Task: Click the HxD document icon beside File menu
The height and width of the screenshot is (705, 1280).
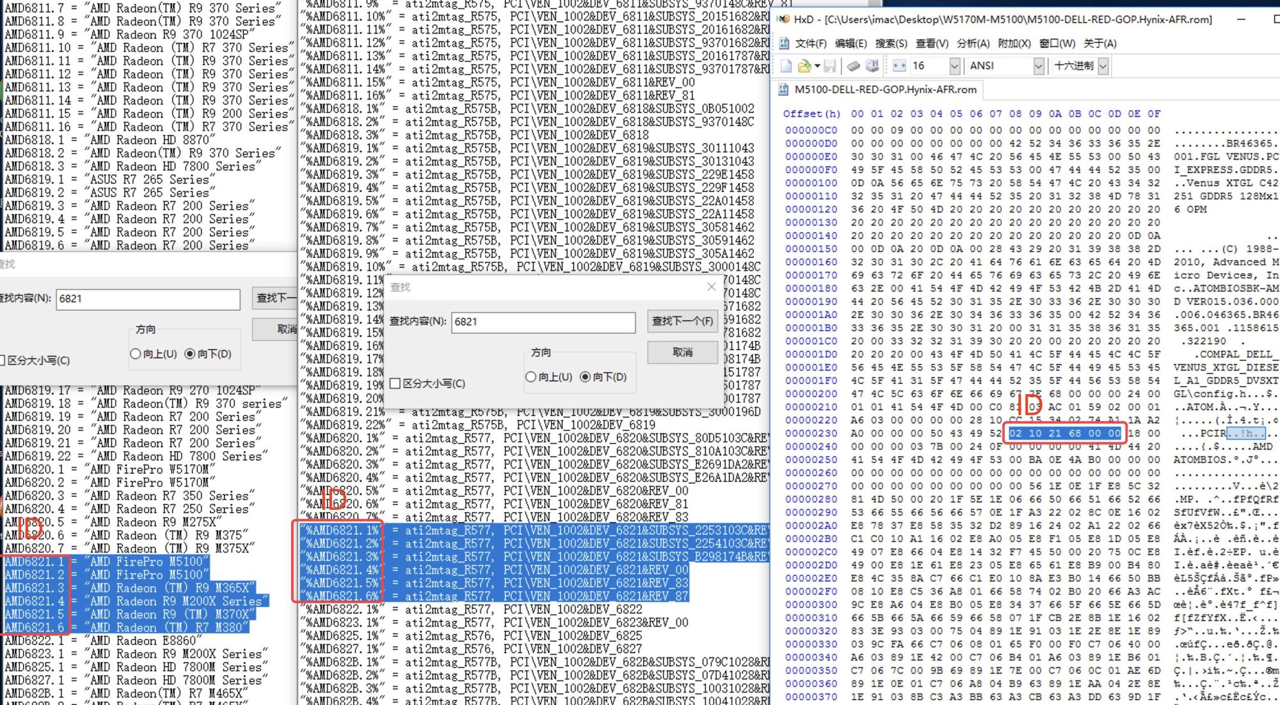Action: pos(784,44)
